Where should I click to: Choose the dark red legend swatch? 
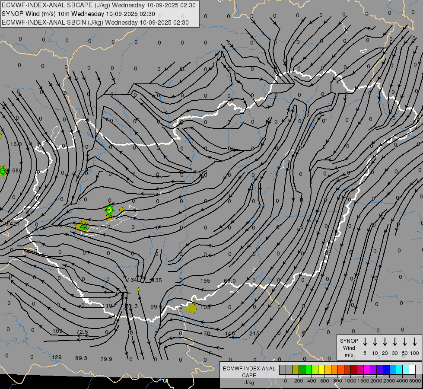[354, 370]
